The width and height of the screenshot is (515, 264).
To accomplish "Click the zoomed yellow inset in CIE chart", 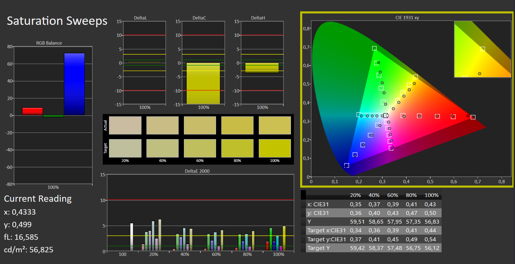I will pos(483,49).
